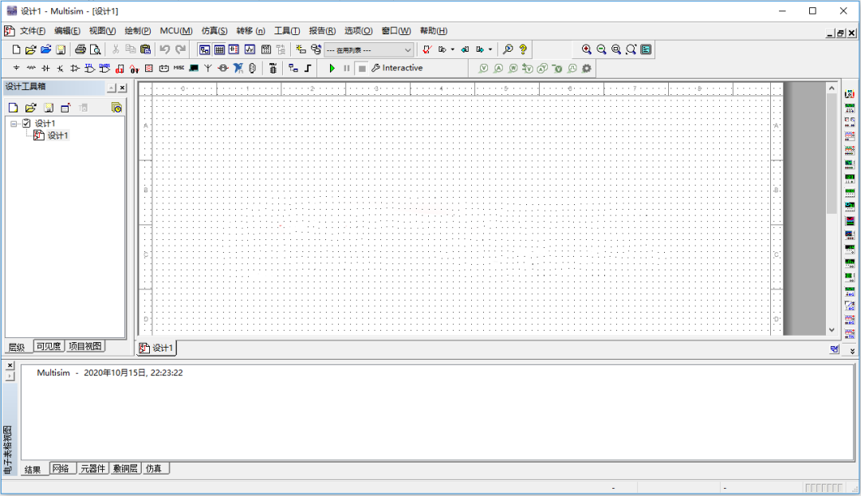This screenshot has height=496, width=861.
Task: Open the 文件(F) menu
Action: (x=33, y=31)
